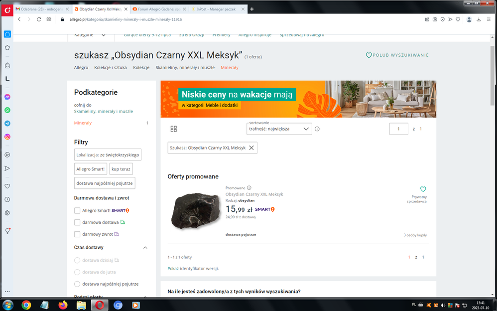Go back to Skamieliny, minerały i muszle
497x311 pixels.
tap(103, 111)
